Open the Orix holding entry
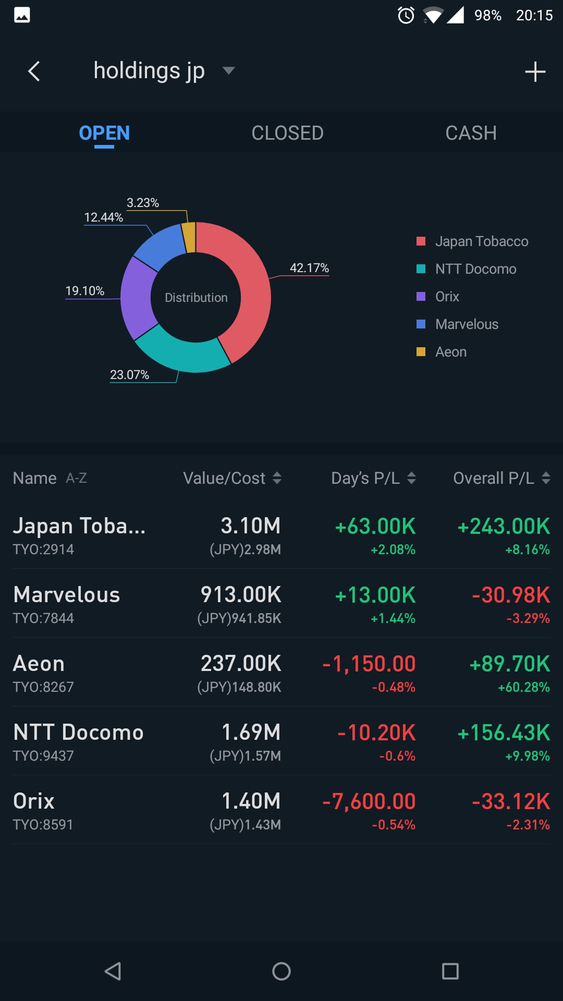The width and height of the screenshot is (563, 1001). [281, 810]
